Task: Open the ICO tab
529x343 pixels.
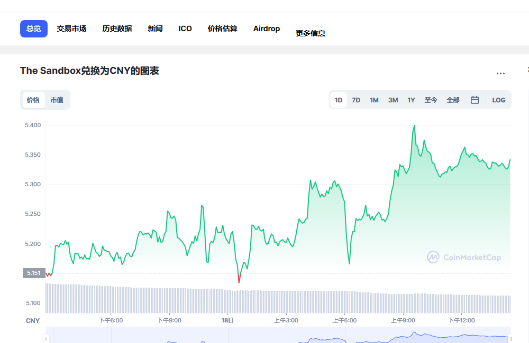Action: 185,28
